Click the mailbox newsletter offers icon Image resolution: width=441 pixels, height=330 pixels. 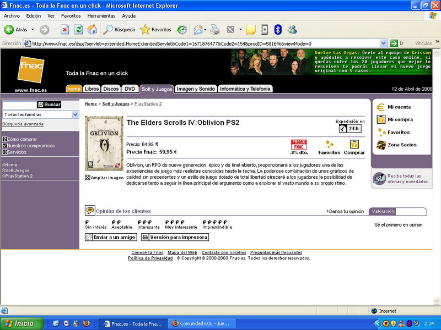point(379,179)
